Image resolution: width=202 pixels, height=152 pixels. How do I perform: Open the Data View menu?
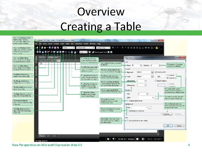coord(79,44)
